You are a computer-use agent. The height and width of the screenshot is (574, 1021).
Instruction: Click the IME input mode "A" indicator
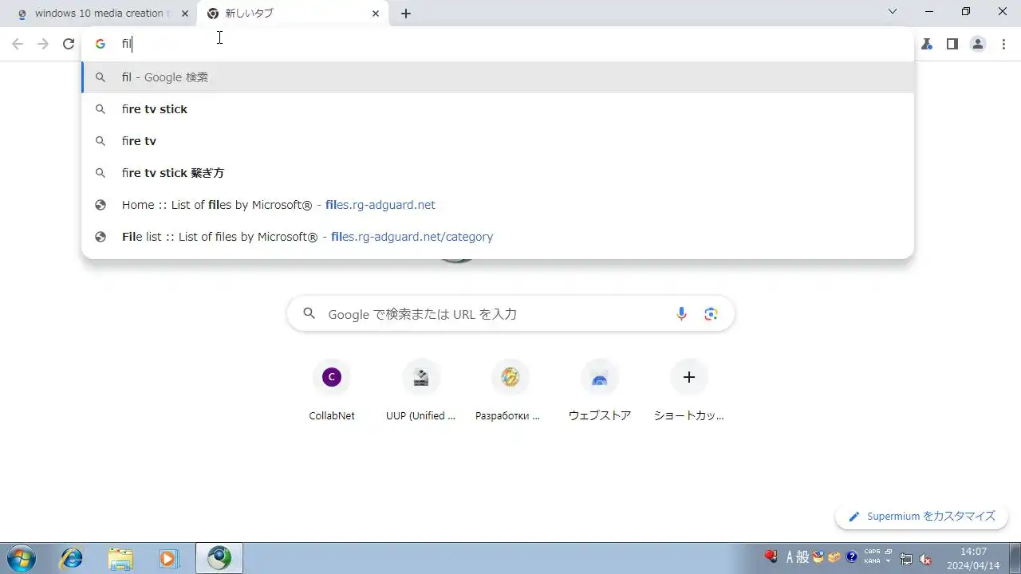[790, 557]
